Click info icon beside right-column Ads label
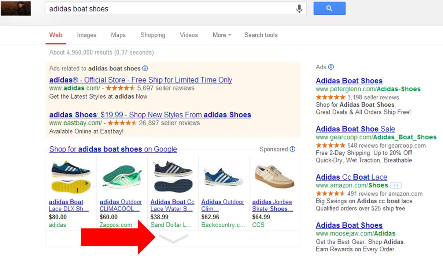 [x=331, y=67]
